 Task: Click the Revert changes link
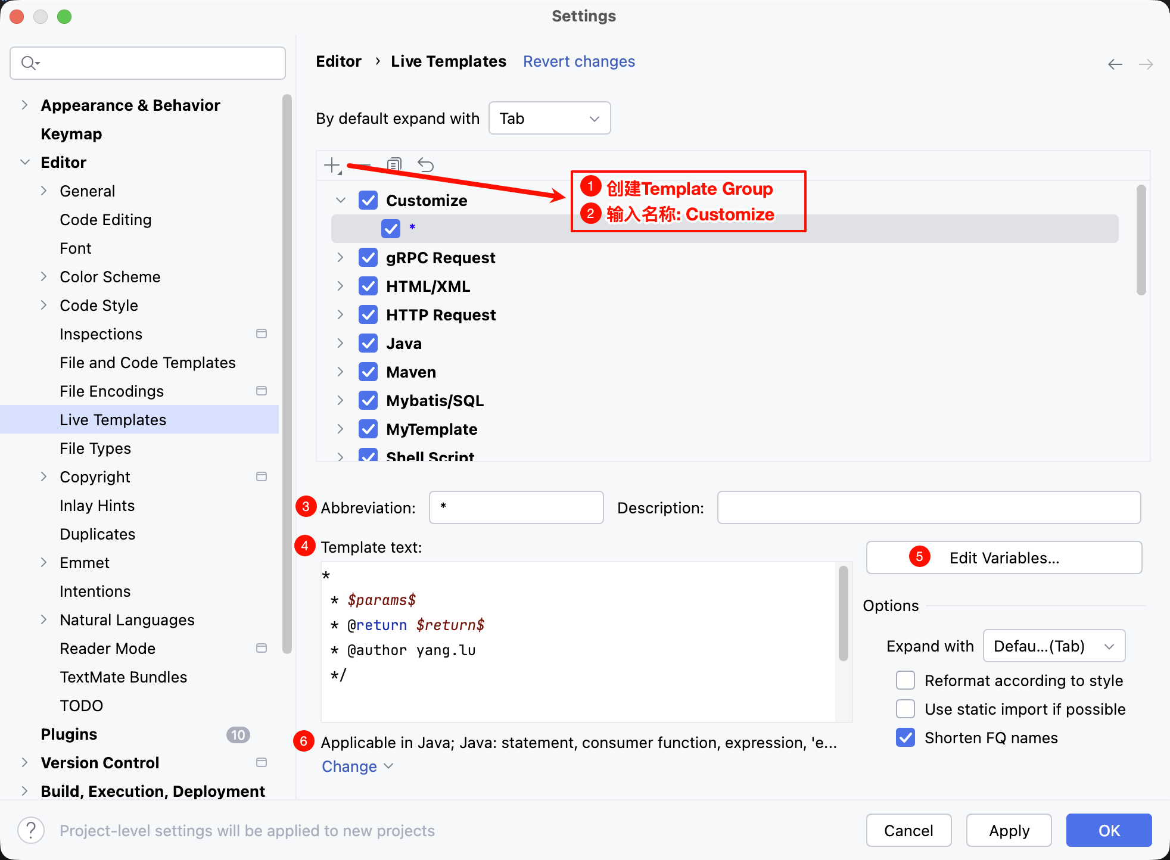(x=578, y=61)
